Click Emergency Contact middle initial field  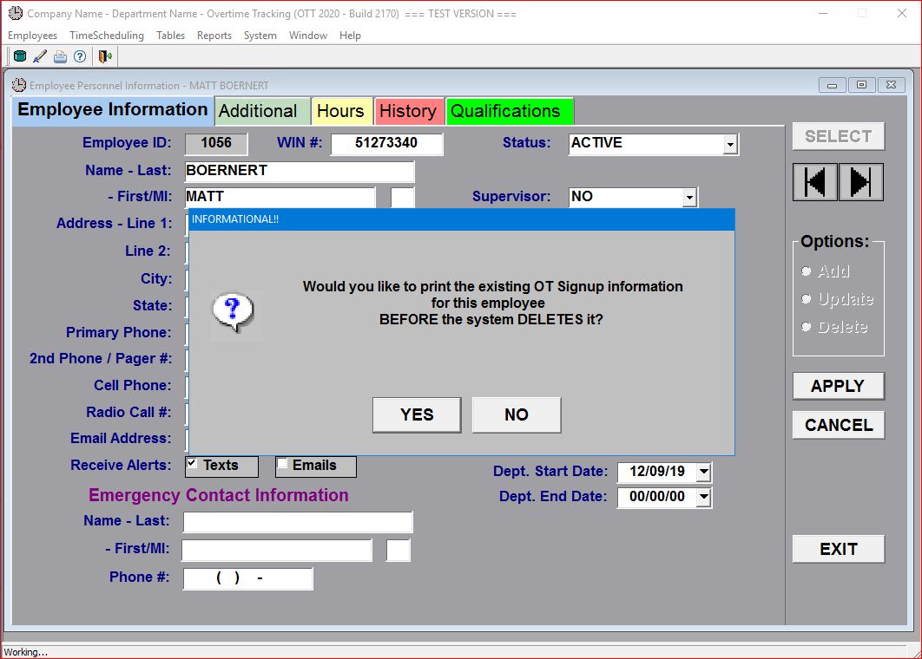click(398, 551)
